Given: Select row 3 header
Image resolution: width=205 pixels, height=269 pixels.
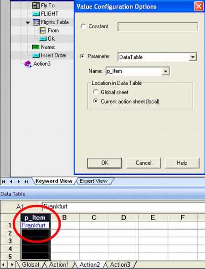Looking at the screenshot, I should coord(10,241).
